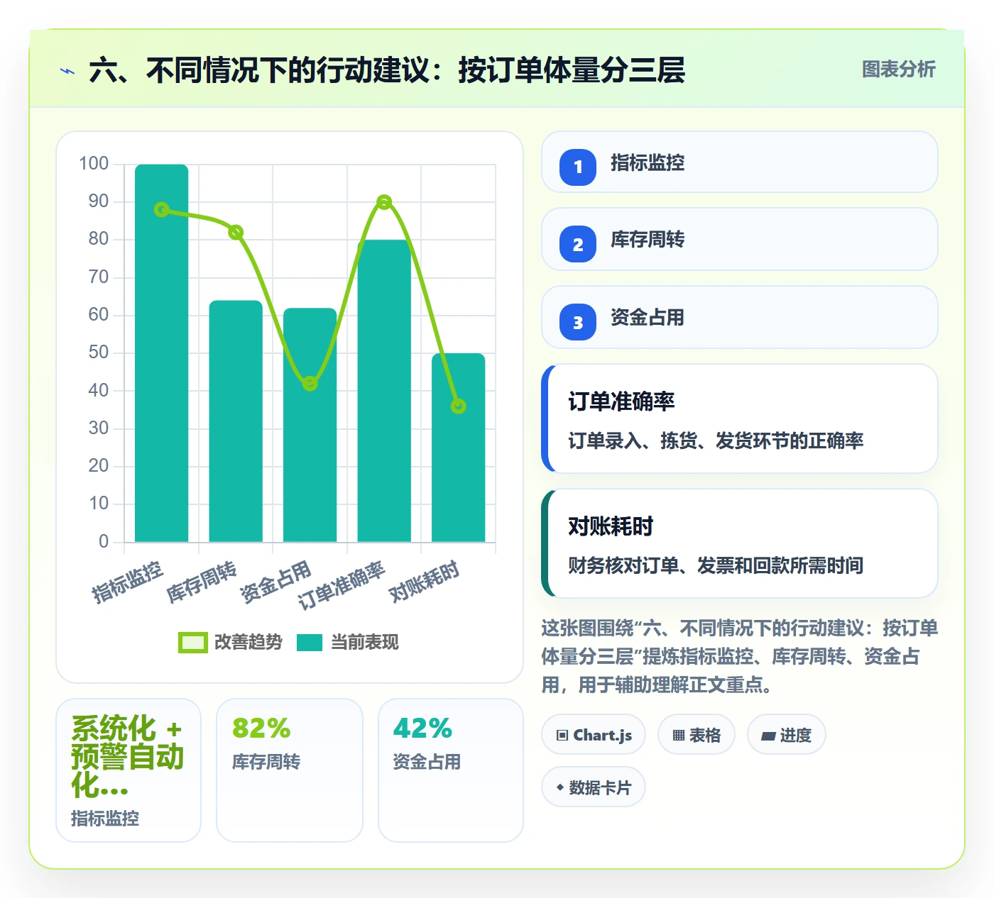
Task: Click the 系统化 + 预警自动化 stat card
Action: [x=129, y=770]
